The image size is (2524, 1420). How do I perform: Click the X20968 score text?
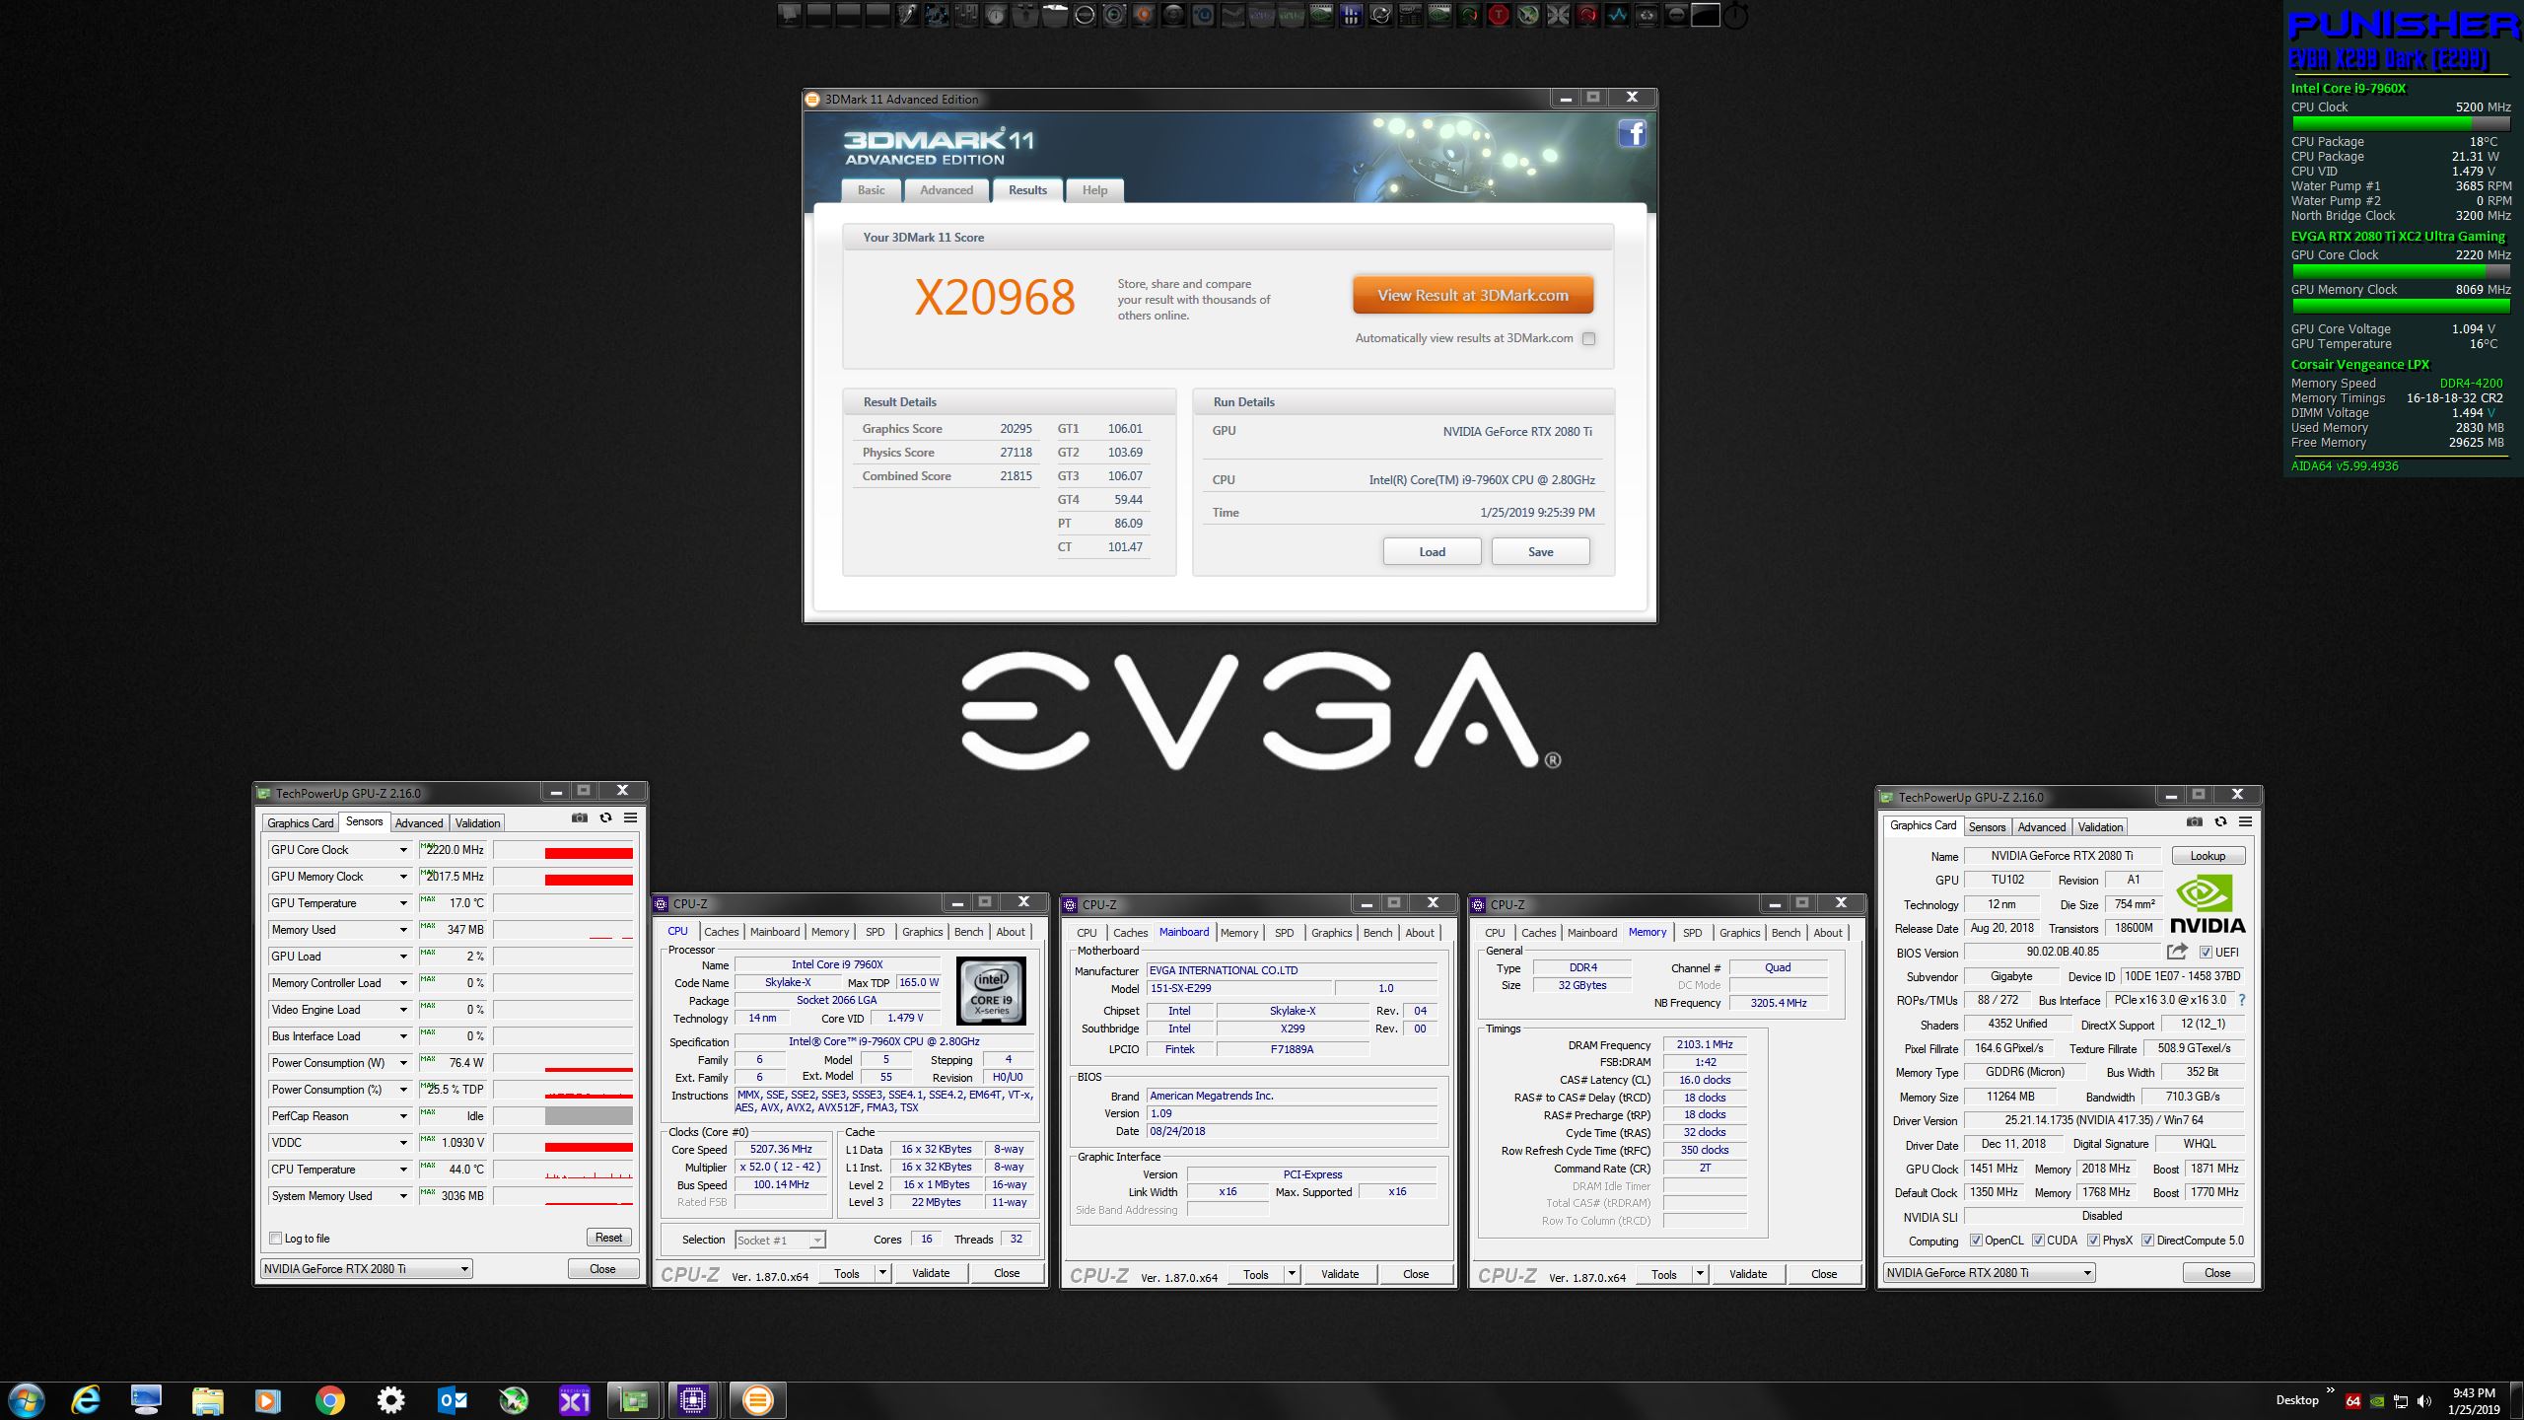(x=994, y=298)
